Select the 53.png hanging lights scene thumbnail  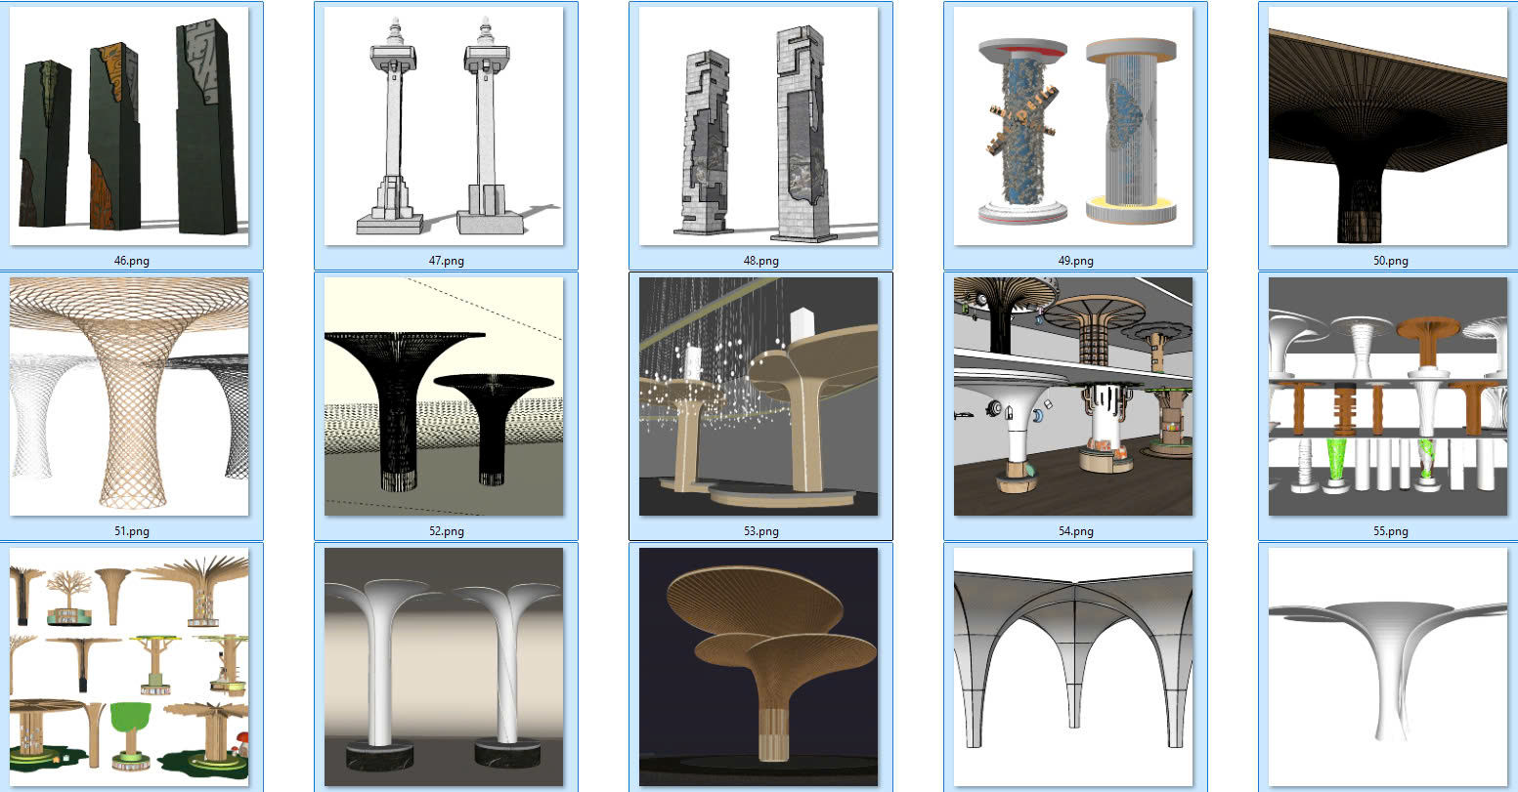coord(759,396)
